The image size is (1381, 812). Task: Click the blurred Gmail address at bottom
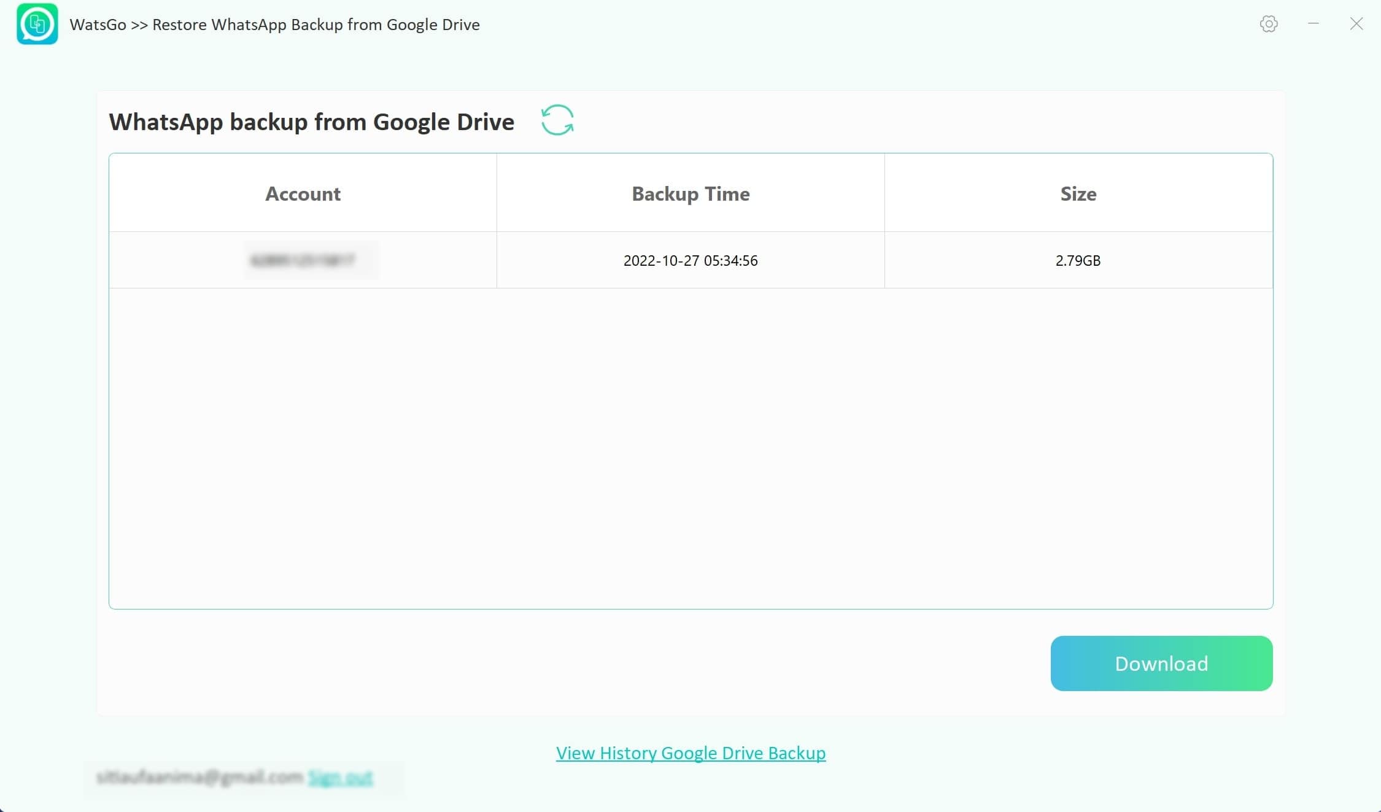199,778
